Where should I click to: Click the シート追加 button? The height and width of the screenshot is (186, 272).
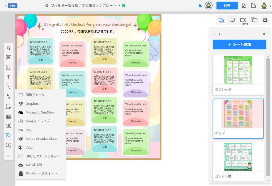[x=239, y=44]
